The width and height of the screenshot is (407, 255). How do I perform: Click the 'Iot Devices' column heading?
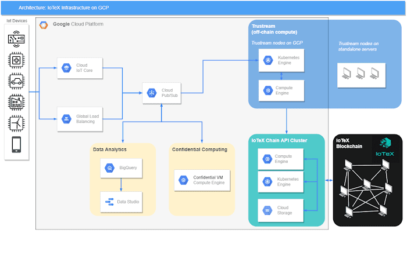[x=17, y=21]
